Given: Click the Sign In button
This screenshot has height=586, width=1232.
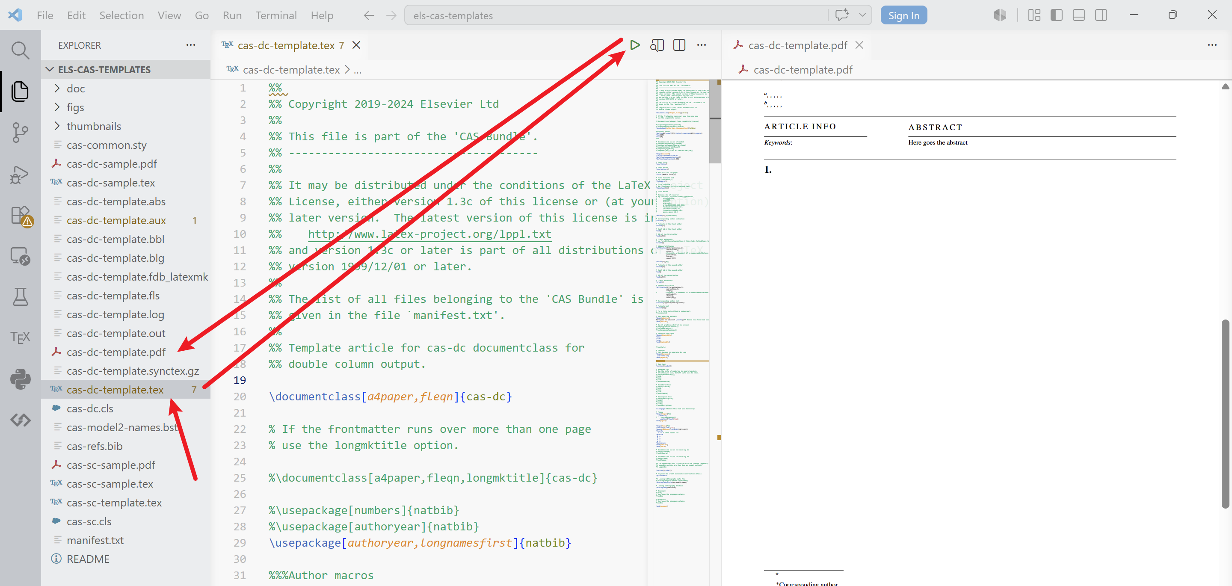Looking at the screenshot, I should coord(903,15).
